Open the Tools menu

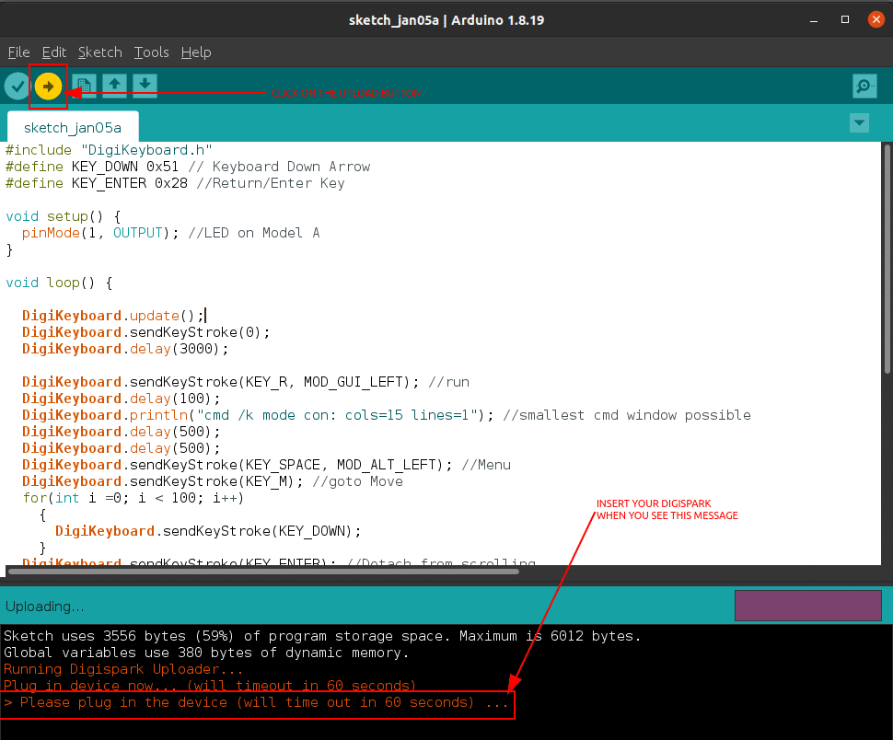pyautogui.click(x=151, y=52)
